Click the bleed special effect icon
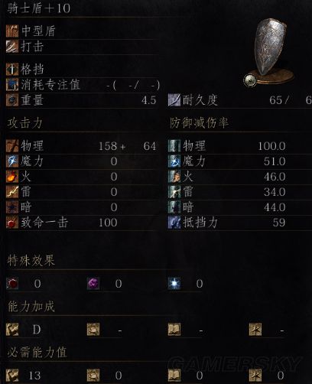The image size is (312, 384). (x=12, y=283)
